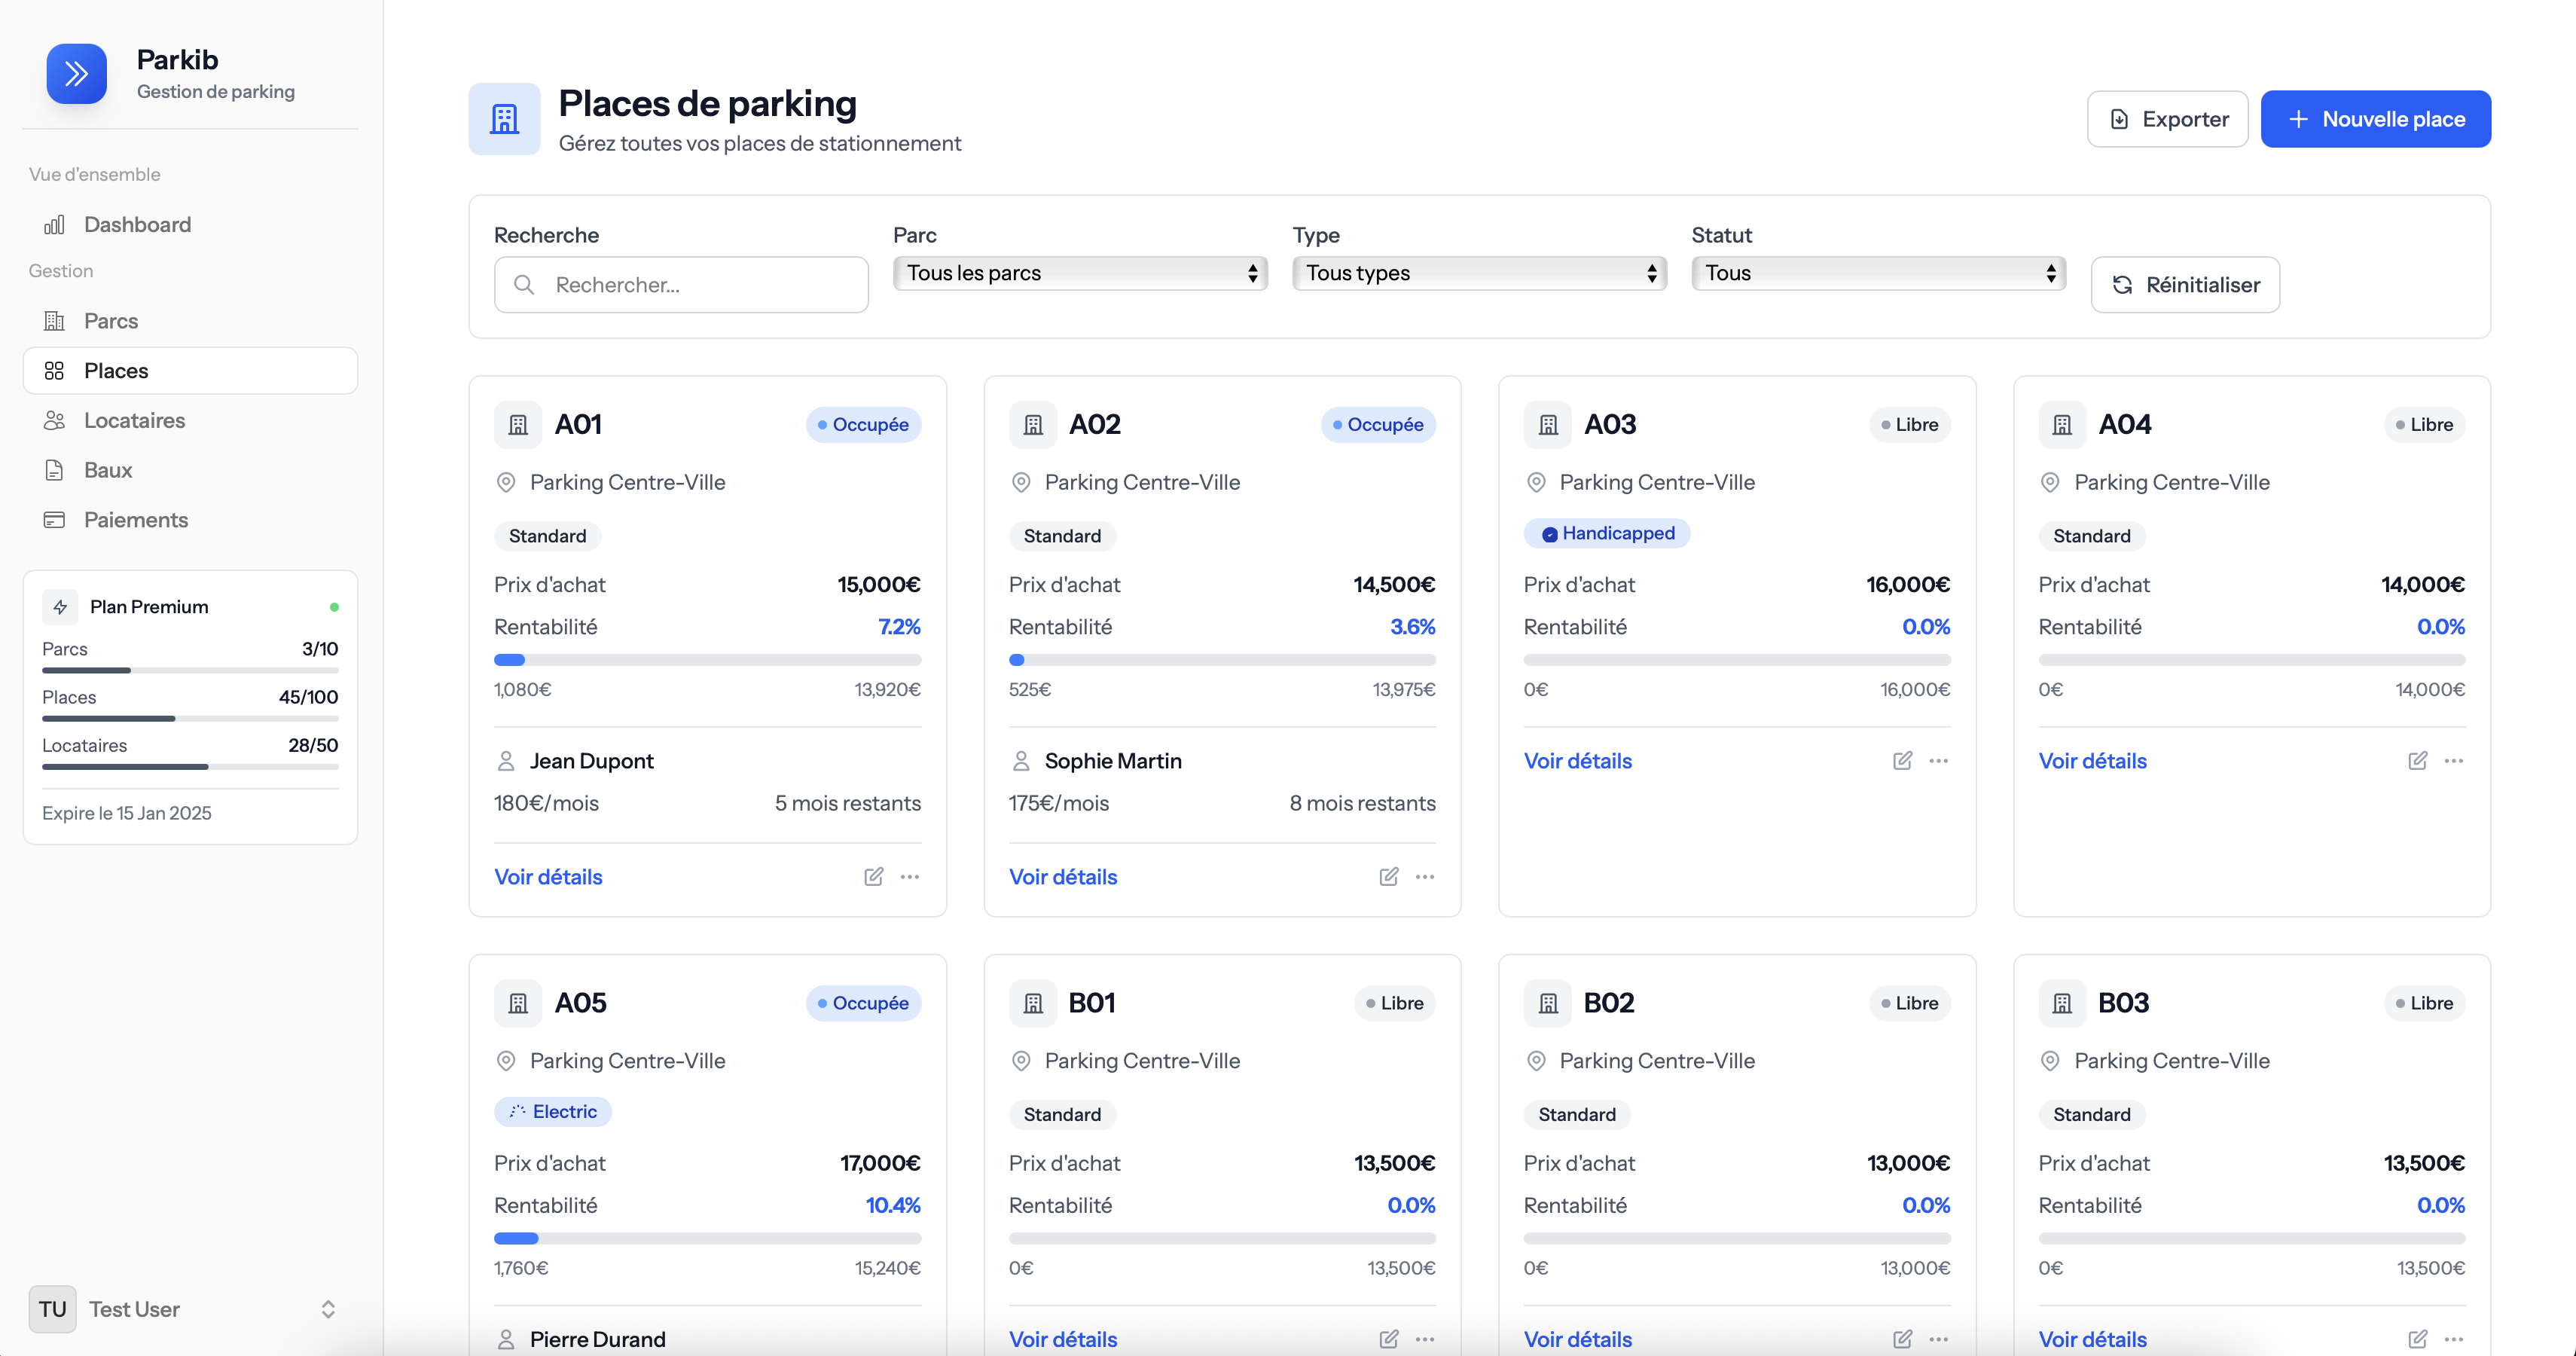Screen dimensions: 2576x1356
Task: Click the edit icon on B02 card
Action: [1902, 1339]
